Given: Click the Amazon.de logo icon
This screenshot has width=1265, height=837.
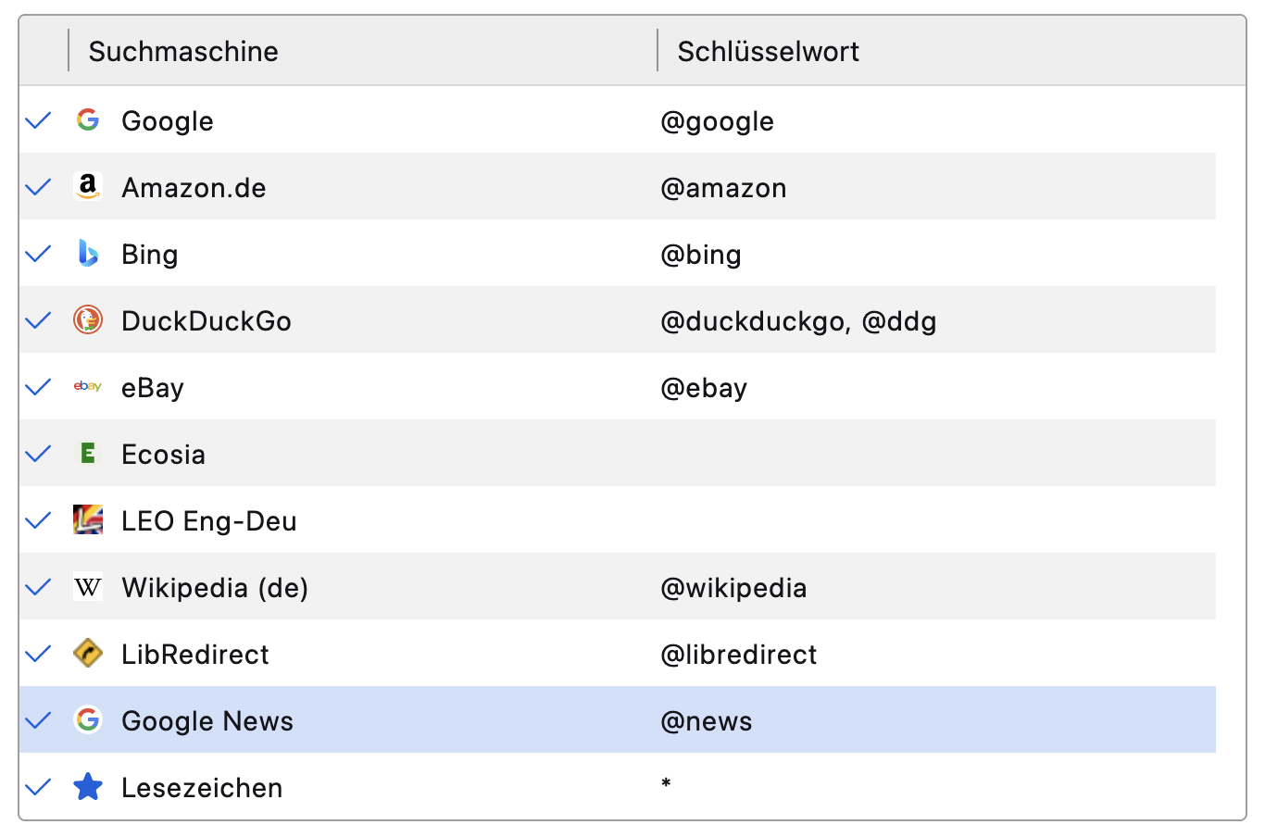Looking at the screenshot, I should [88, 187].
